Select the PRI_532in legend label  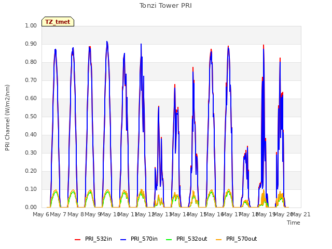pos(99,239)
